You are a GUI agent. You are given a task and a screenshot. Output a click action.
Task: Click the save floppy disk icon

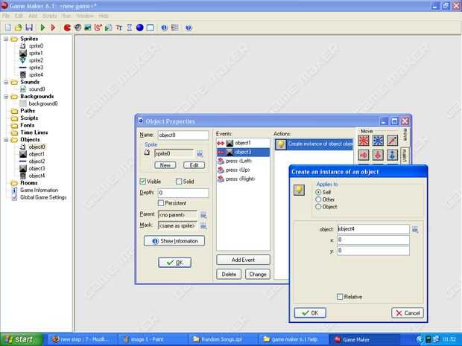(x=29, y=28)
